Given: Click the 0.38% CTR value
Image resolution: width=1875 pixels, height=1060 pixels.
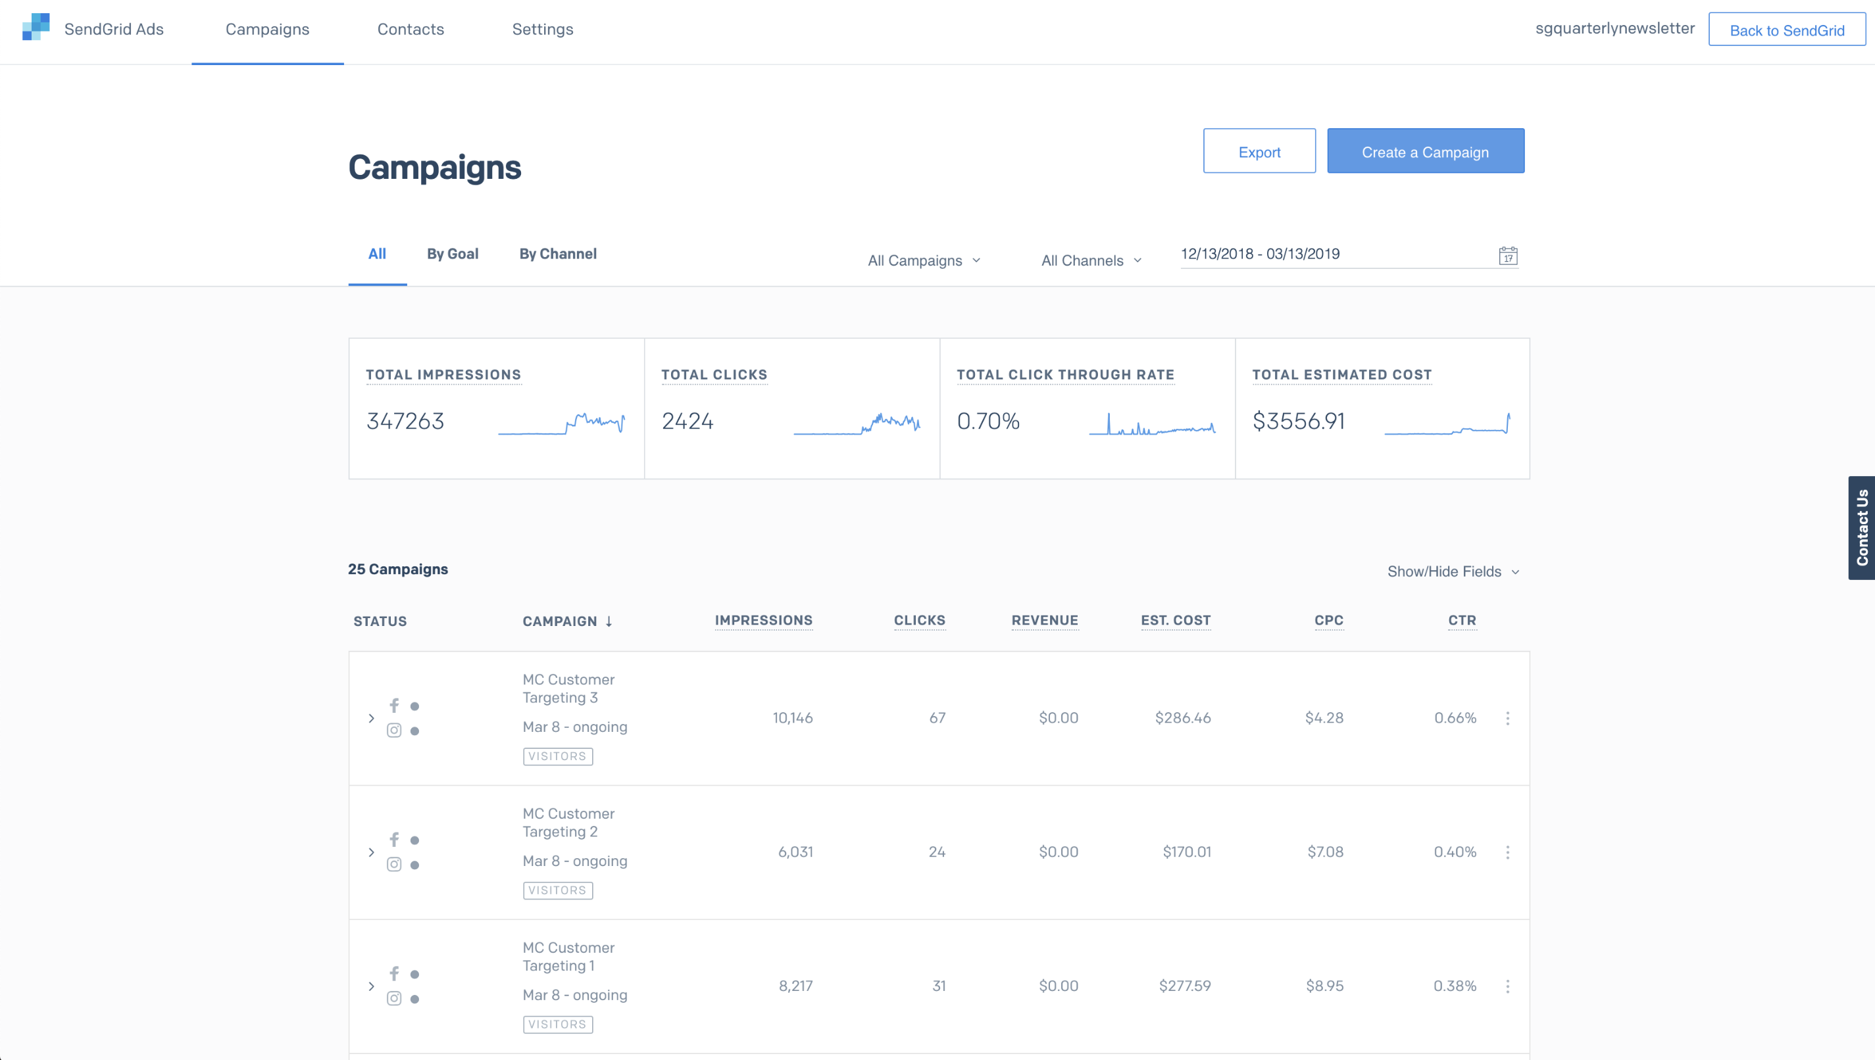Looking at the screenshot, I should (x=1455, y=986).
